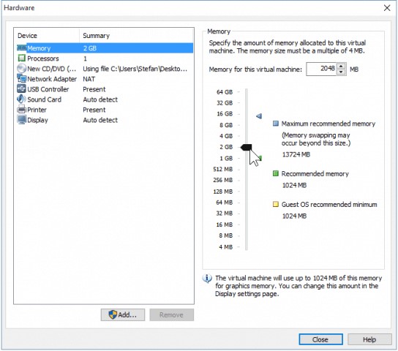The width and height of the screenshot is (398, 351).
Task: Click the 4 GB slider label
Action: pyautogui.click(x=226, y=136)
